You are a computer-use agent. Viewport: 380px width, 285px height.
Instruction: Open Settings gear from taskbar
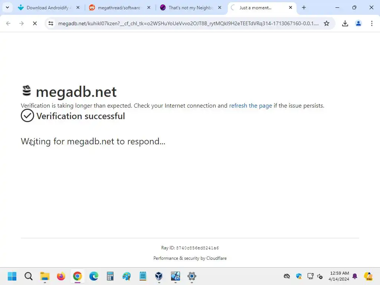pos(192,276)
